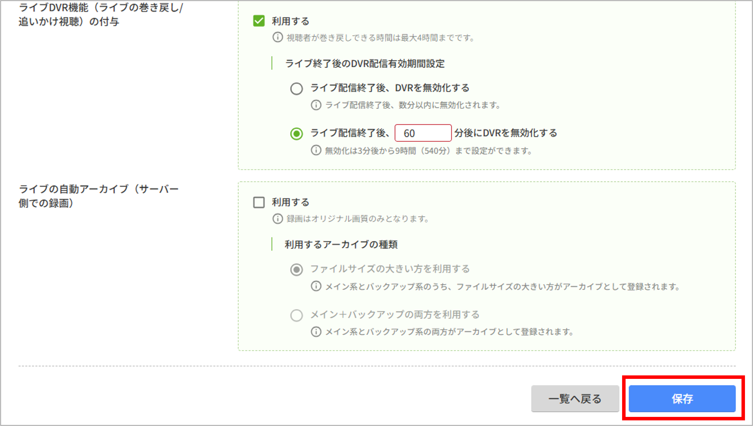
Task: Click the 一覧へ戻る button
Action: point(575,398)
